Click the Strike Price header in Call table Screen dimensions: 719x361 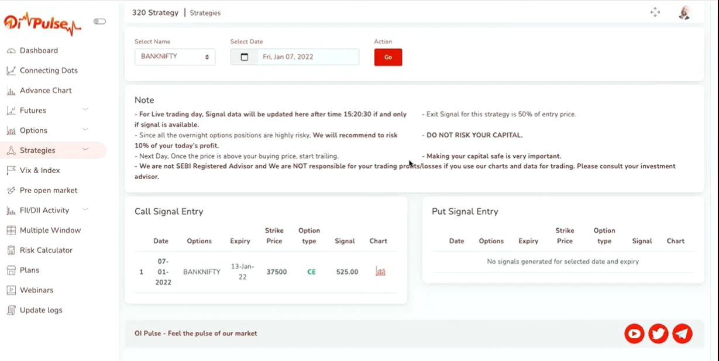click(x=274, y=236)
